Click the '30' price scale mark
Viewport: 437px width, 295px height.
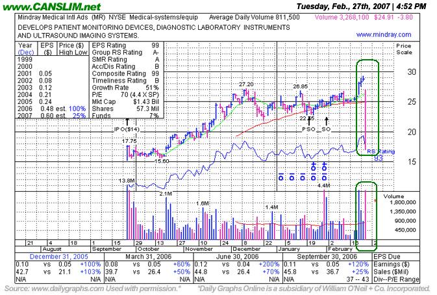412,72
